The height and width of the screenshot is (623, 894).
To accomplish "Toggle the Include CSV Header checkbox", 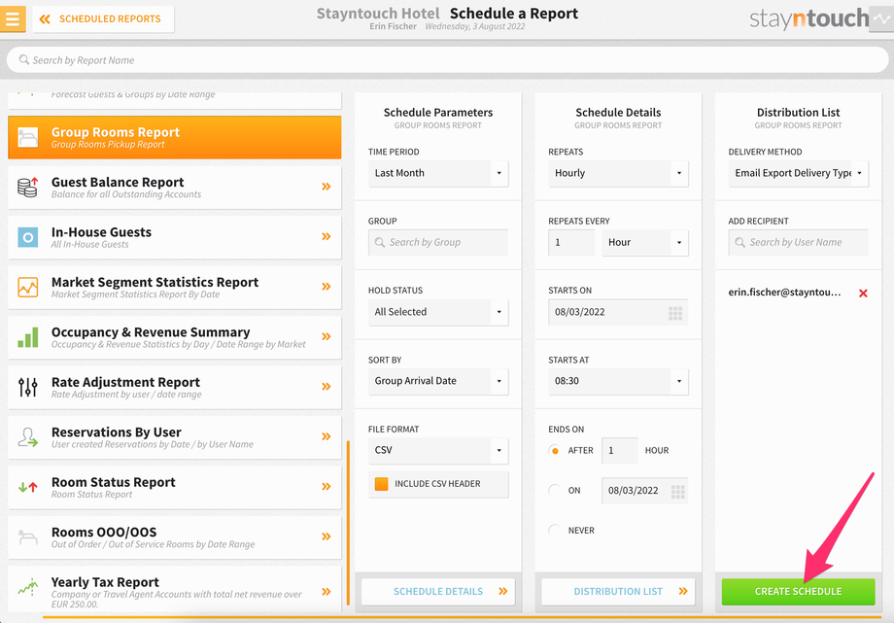I will tap(382, 484).
